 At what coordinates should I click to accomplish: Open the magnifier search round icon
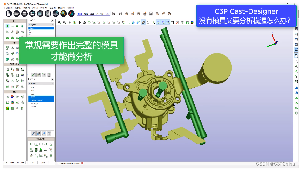pyautogui.click(x=63, y=14)
